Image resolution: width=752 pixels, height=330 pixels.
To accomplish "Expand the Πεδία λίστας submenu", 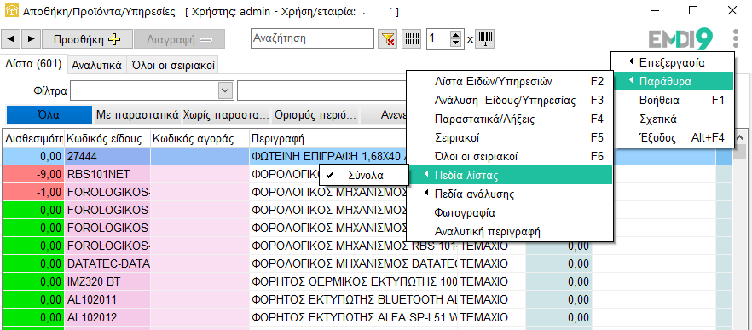I will click(x=510, y=175).
